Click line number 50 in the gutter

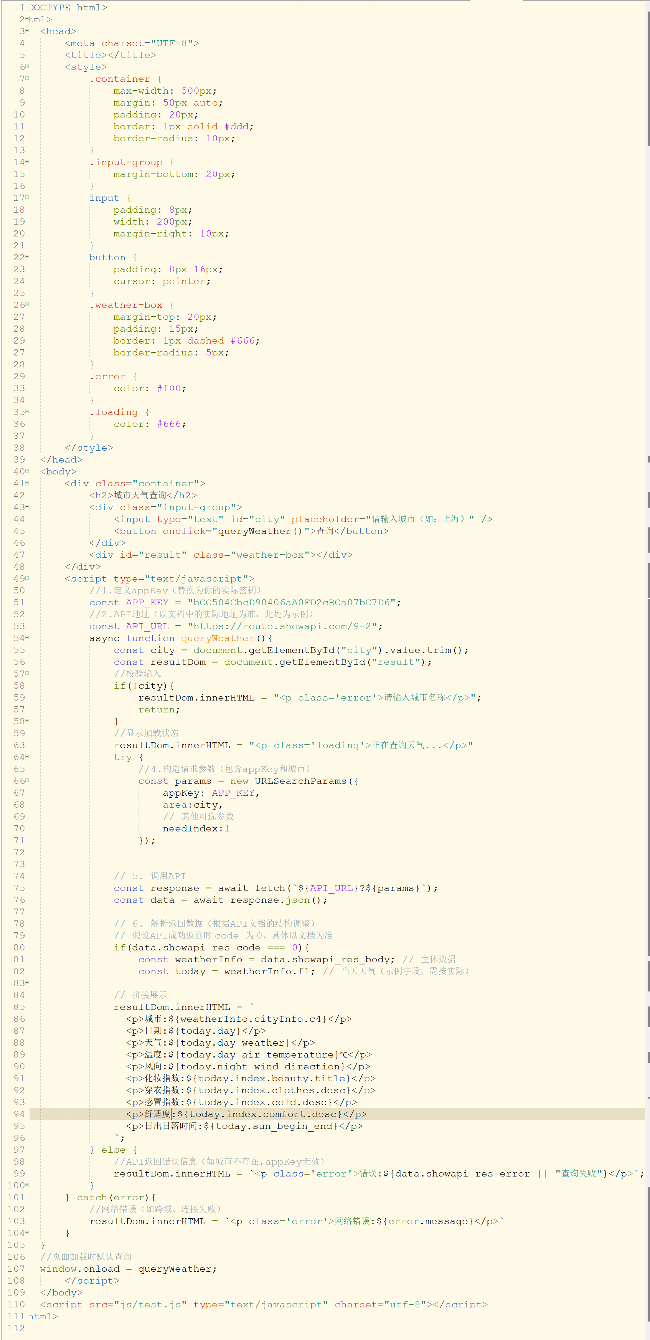click(x=19, y=590)
